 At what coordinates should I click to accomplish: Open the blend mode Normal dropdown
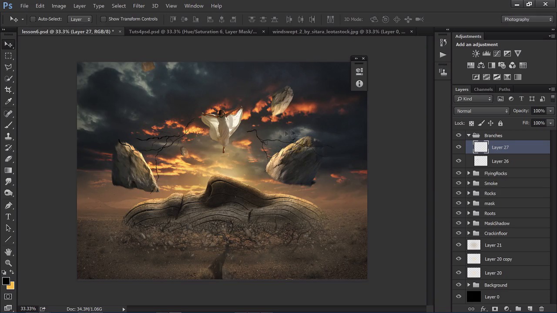click(x=482, y=111)
